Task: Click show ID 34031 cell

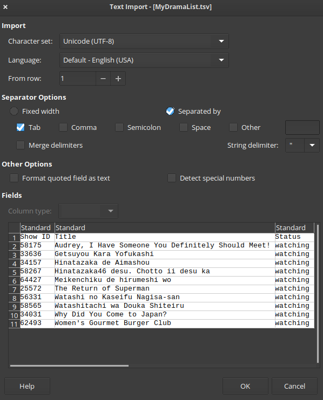Action: [x=37, y=314]
